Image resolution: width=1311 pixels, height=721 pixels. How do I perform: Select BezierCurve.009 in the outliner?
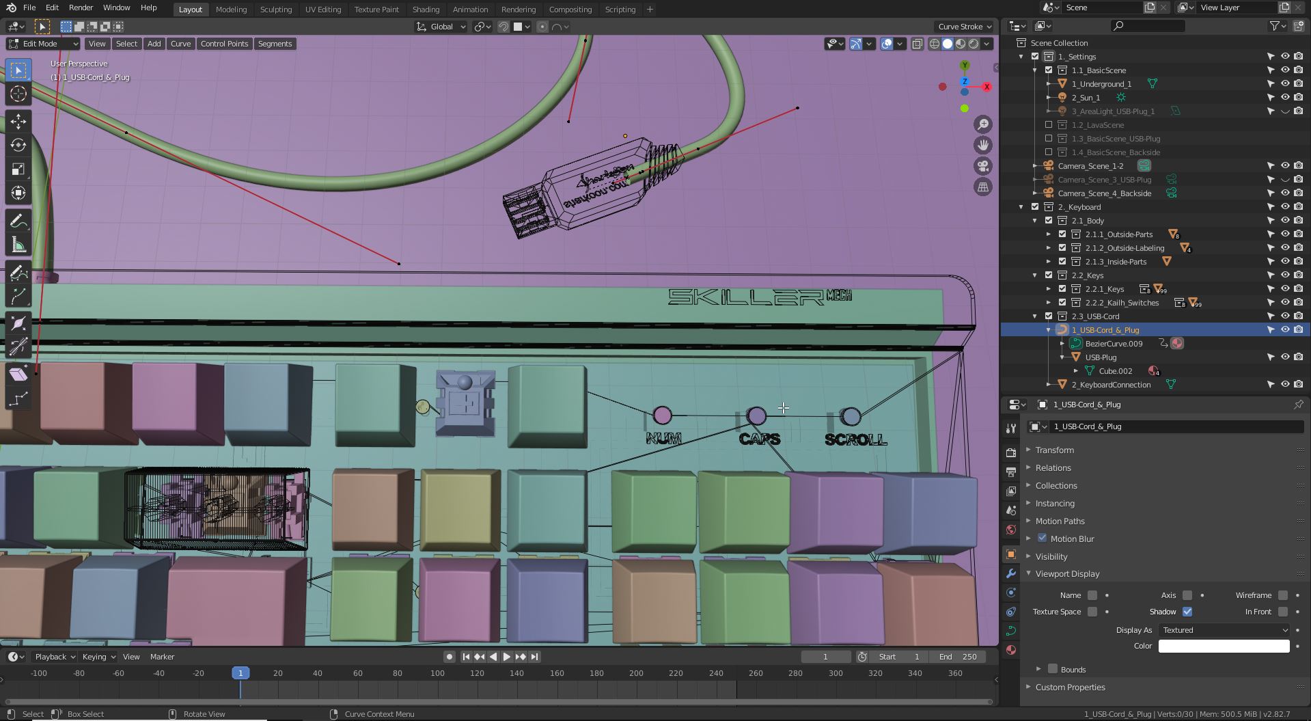pos(1114,344)
